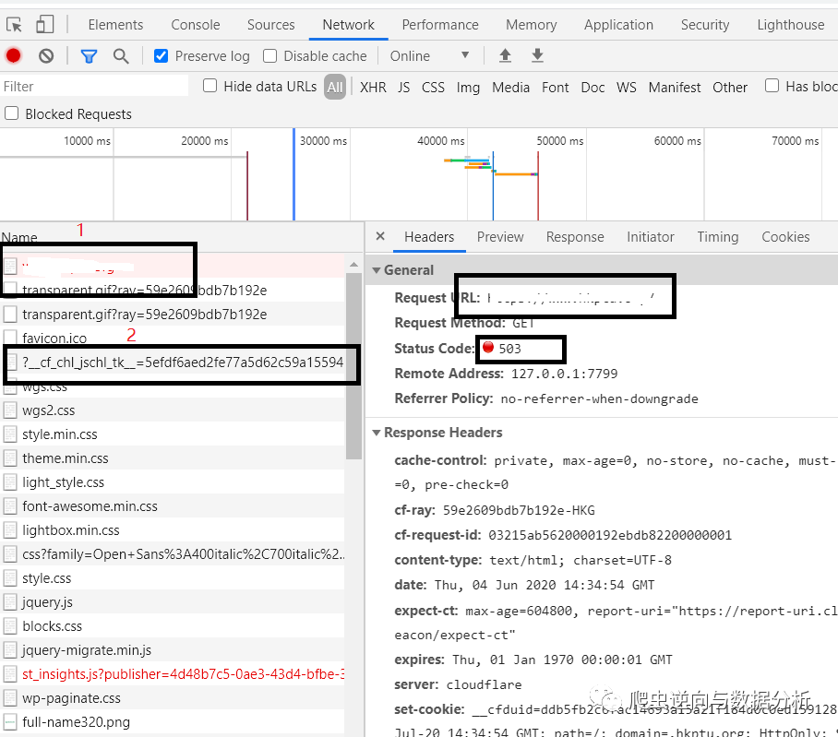Screen dimensions: 838x737
Task: Go to the Security tab
Action: (x=705, y=25)
